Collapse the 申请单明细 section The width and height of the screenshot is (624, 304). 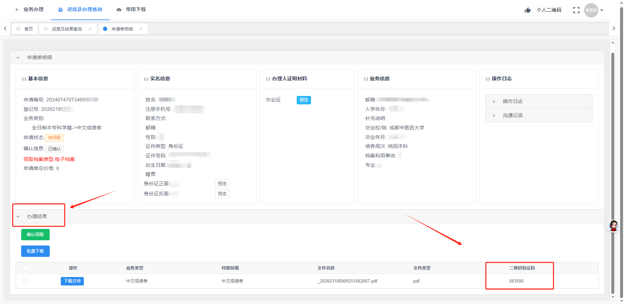18,58
